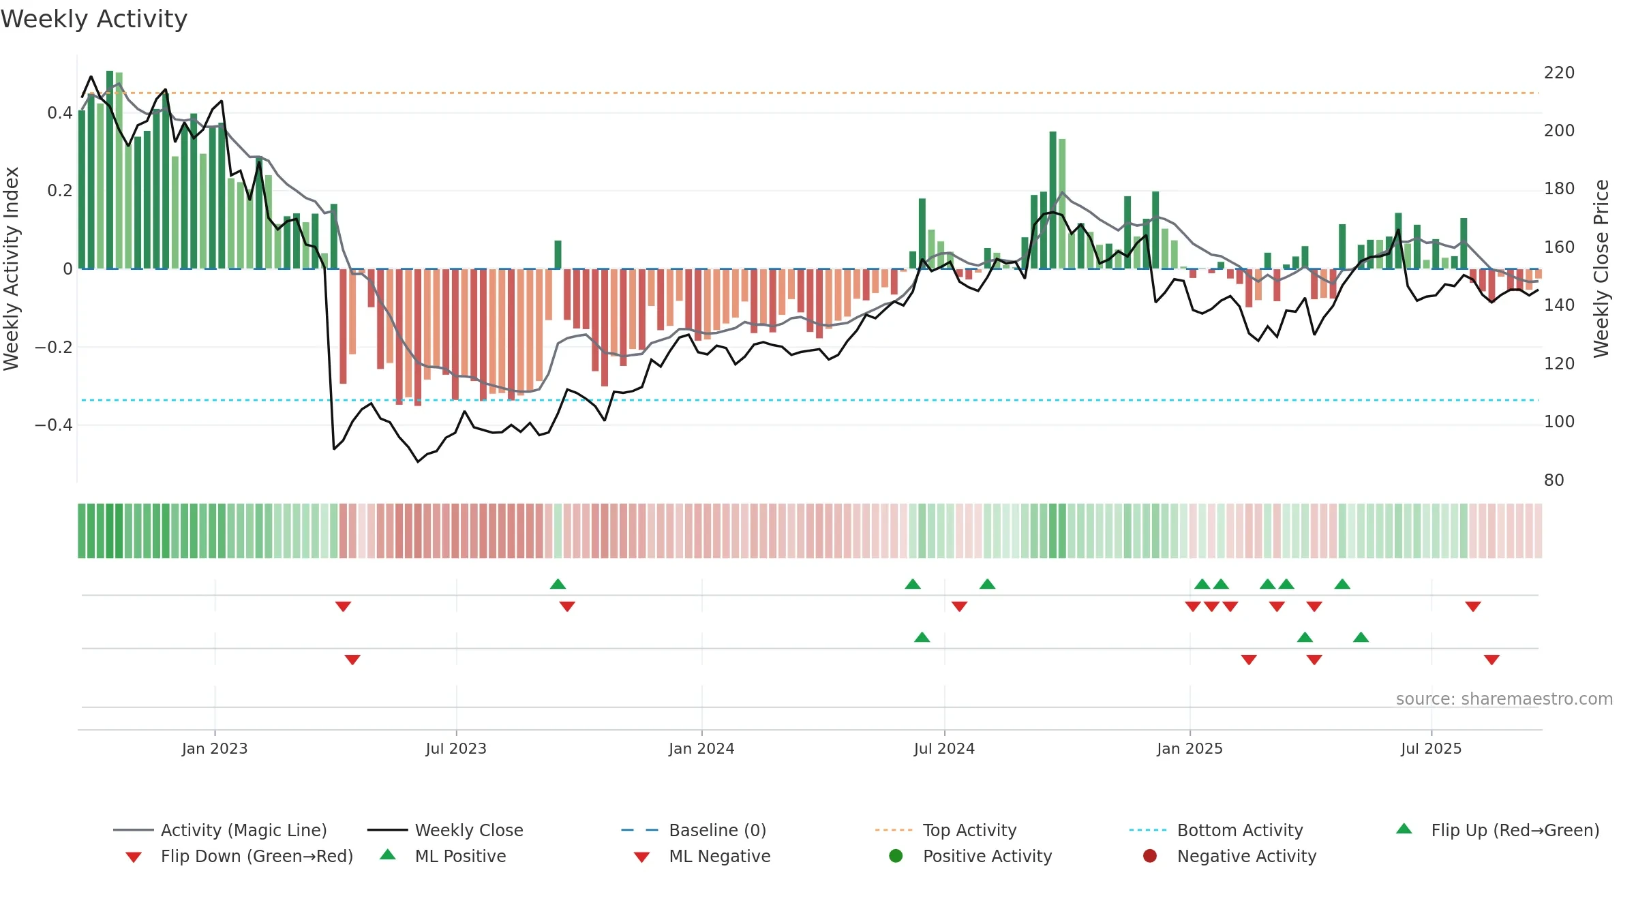
Task: Toggle ML Negative legend entry
Action: click(x=702, y=856)
